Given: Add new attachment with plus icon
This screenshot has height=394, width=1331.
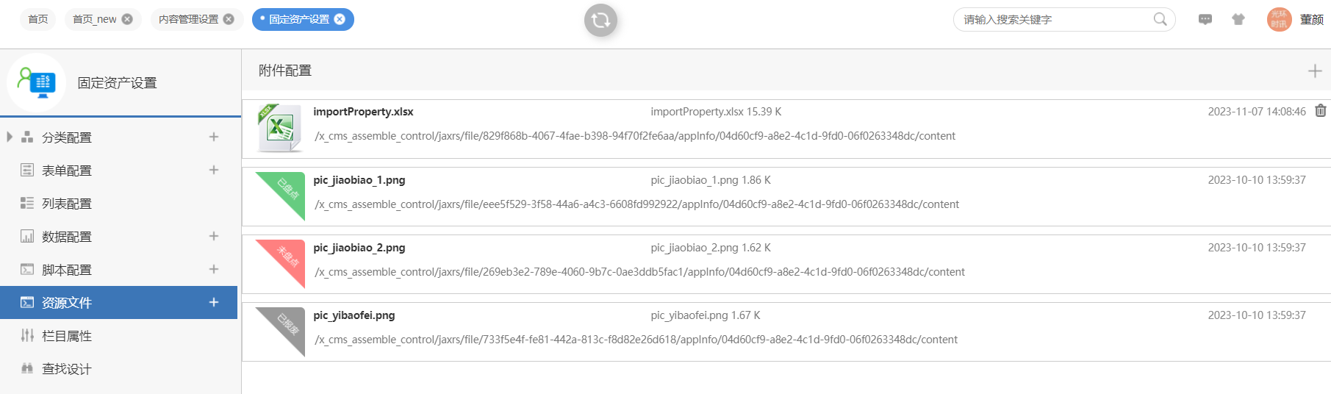Looking at the screenshot, I should pos(1315,71).
